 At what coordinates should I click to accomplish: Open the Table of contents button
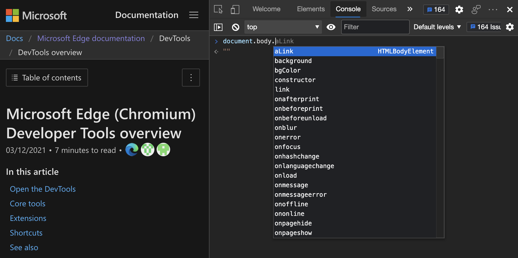tap(47, 78)
